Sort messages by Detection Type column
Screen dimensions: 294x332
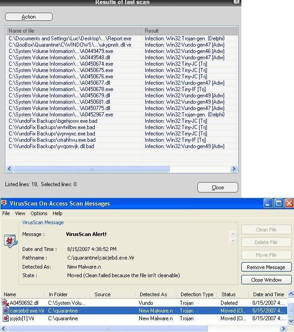(x=196, y=294)
